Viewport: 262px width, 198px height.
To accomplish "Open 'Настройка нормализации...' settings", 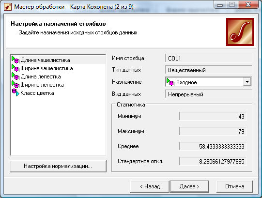I will coord(58,166).
